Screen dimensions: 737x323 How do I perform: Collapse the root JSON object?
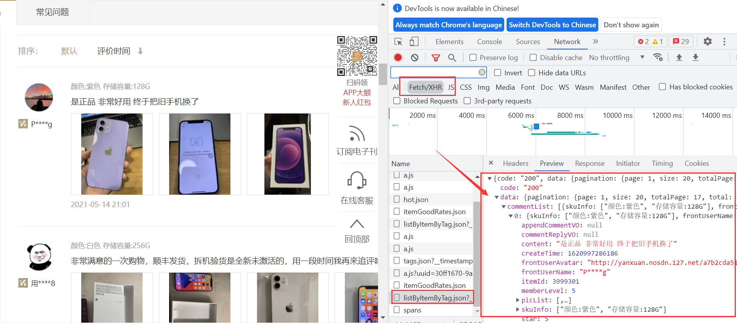(489, 178)
